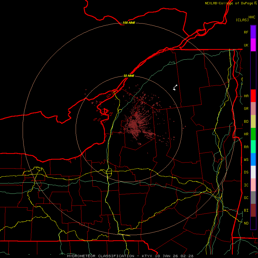Click the UK legend label

click(x=246, y=45)
